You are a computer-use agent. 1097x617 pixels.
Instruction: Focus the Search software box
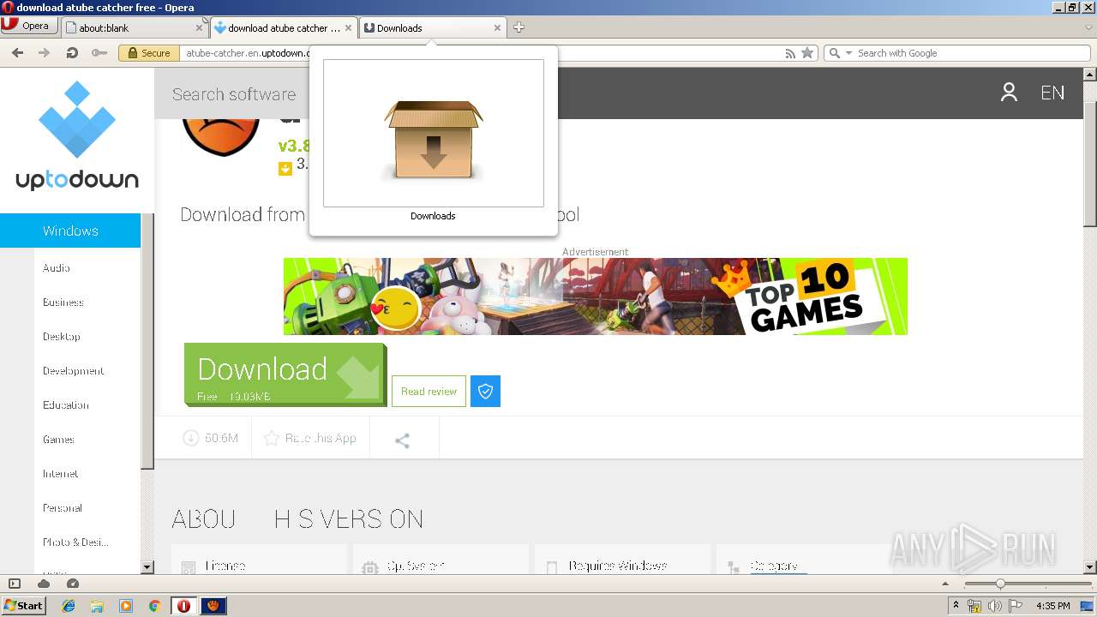[234, 94]
